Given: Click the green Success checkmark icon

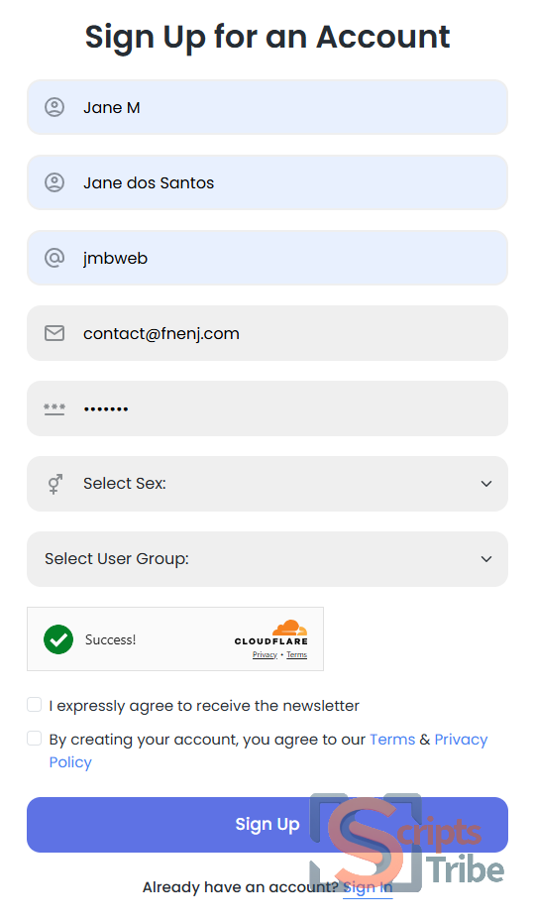Looking at the screenshot, I should [58, 639].
